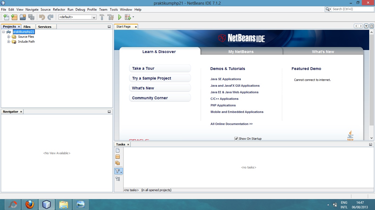Click the Debug Project toolbar icon
Viewport: 375px width, 210px height.
(x=128, y=17)
